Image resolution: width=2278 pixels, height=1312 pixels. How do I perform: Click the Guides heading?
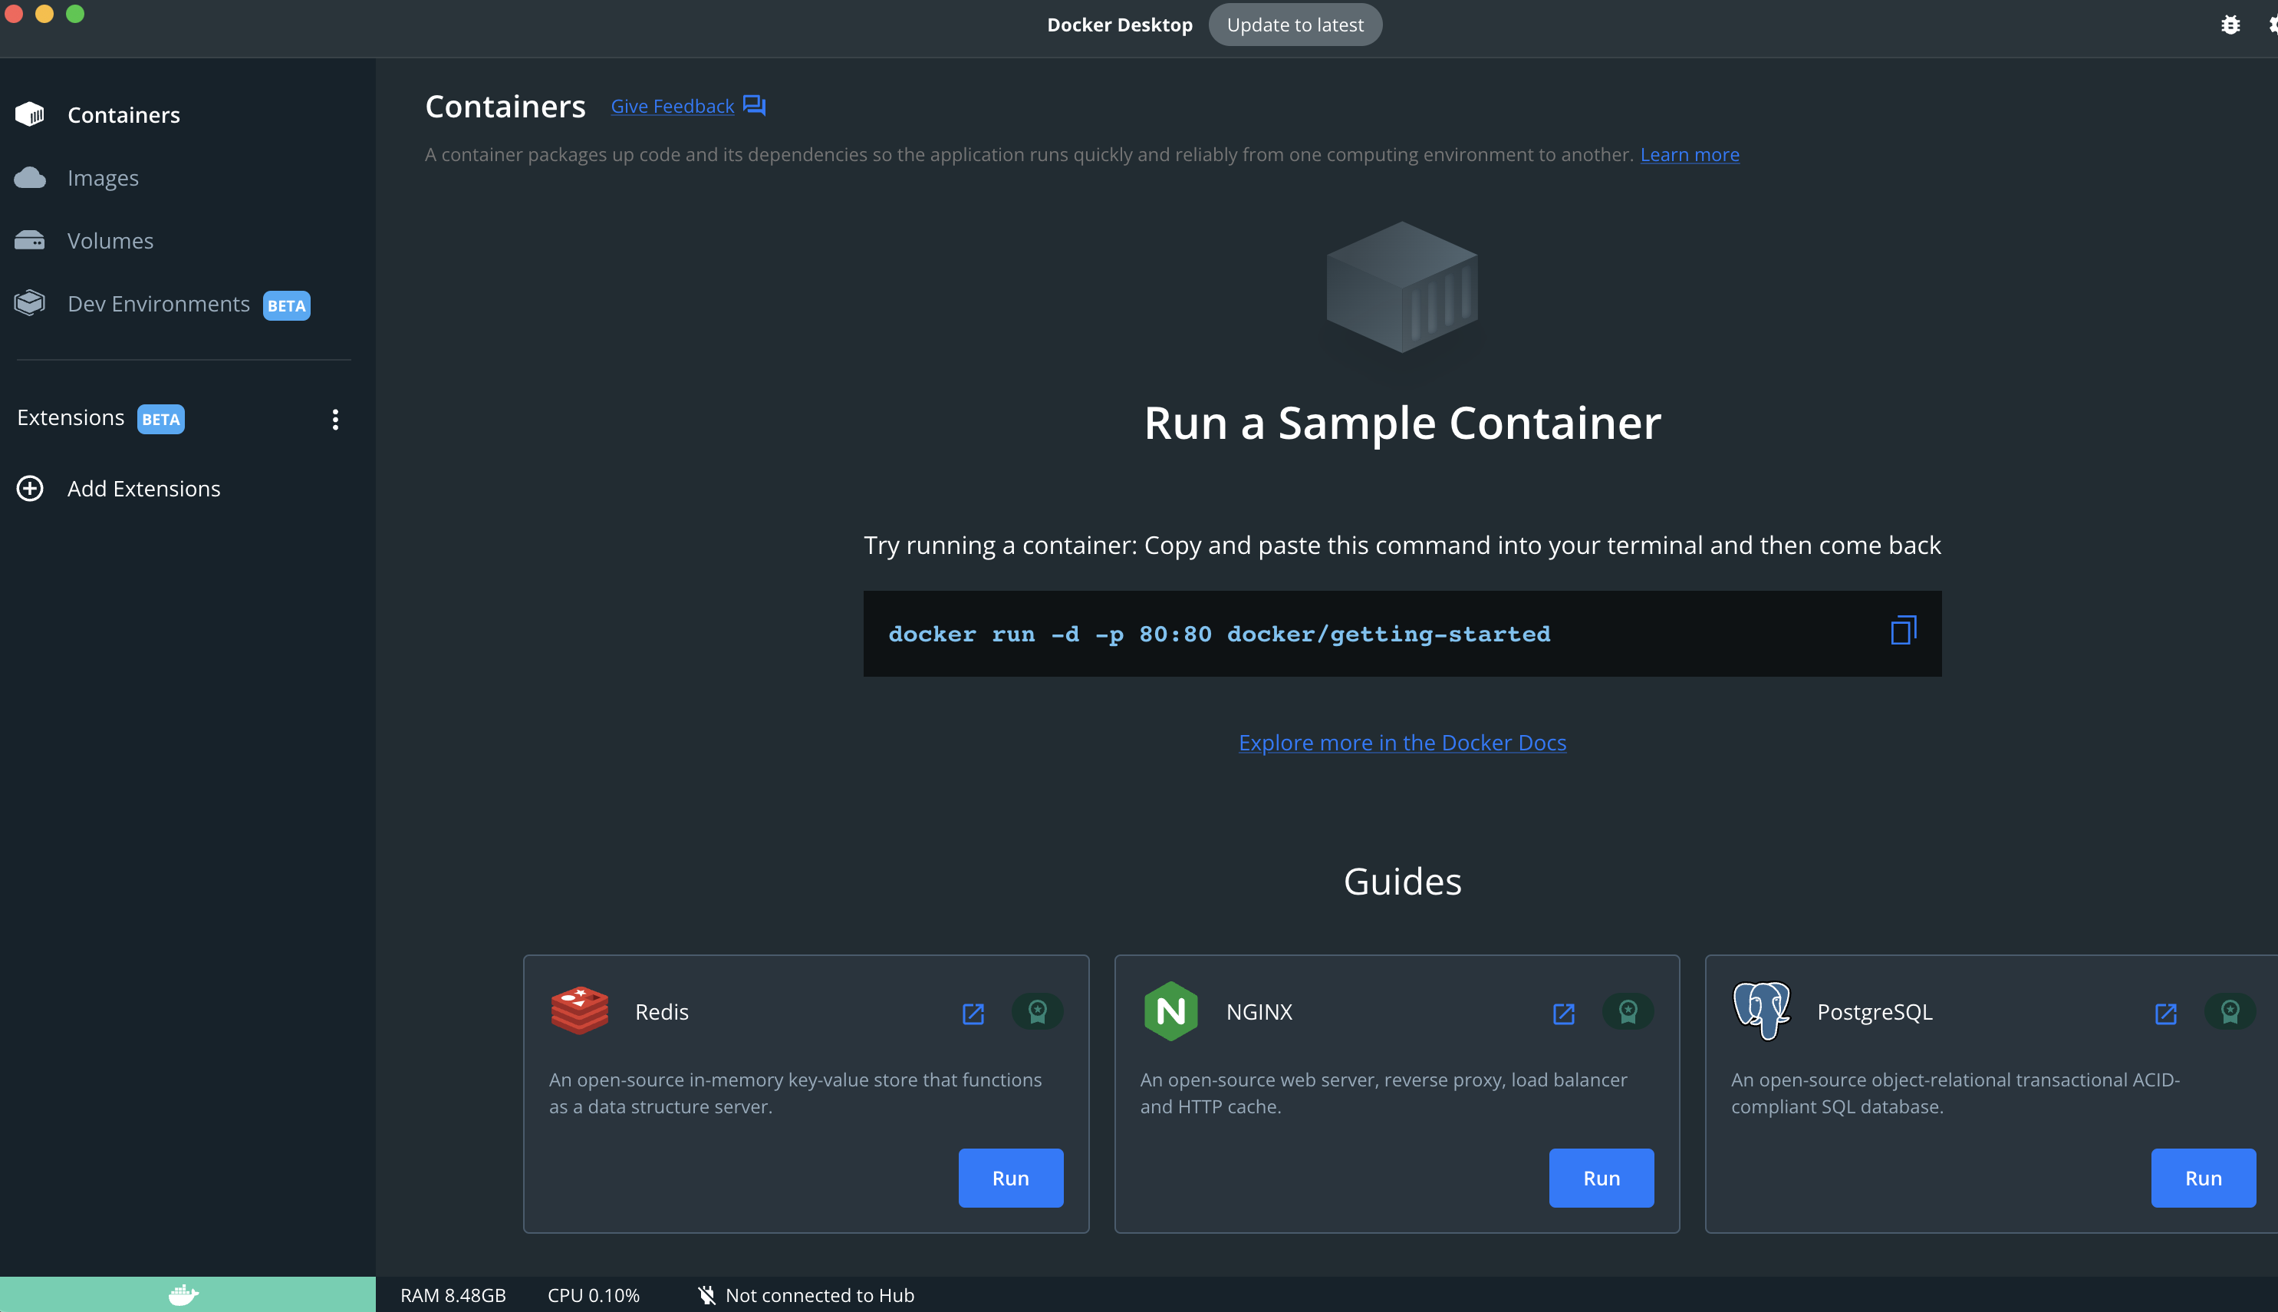click(x=1403, y=882)
